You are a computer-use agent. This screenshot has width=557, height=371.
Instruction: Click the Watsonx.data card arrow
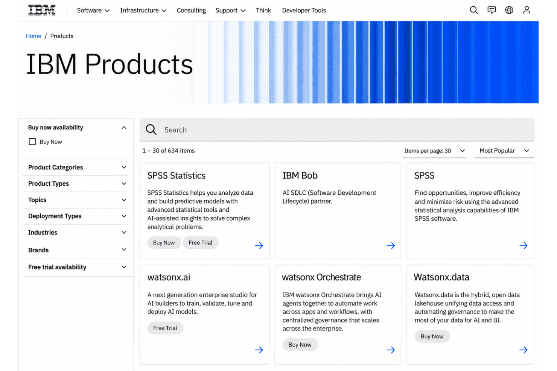tap(524, 350)
